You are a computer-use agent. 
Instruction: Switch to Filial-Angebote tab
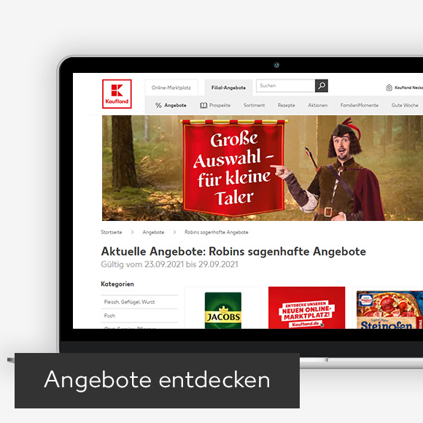click(x=228, y=88)
